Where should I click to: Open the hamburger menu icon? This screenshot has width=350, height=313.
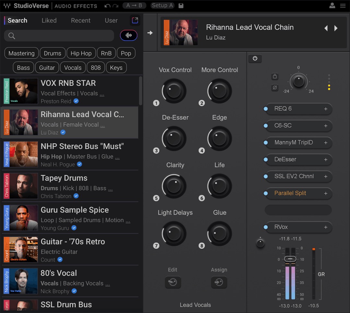(343, 6)
